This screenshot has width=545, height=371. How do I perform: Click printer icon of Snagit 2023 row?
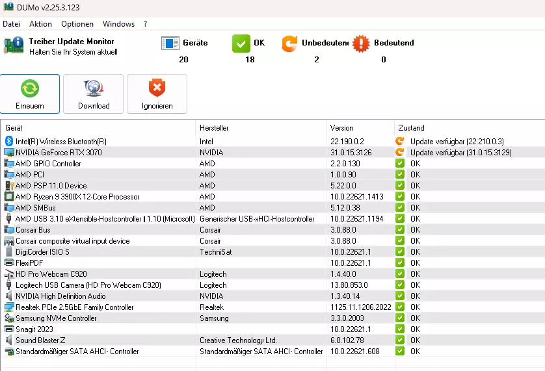tap(9, 329)
